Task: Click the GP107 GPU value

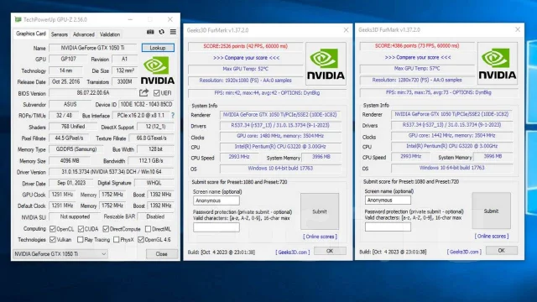Action: coord(68,59)
